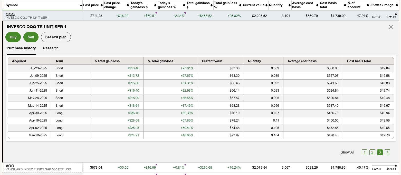Close the QQQ detail panel
Screen dimensions: 401x175
pyautogui.click(x=391, y=27)
